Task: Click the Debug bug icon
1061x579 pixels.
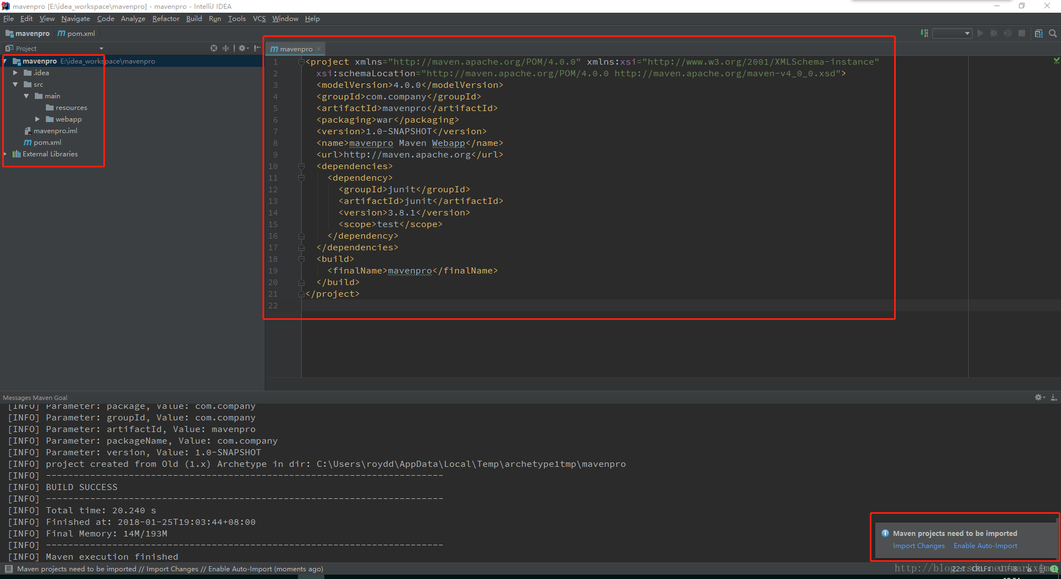Action: tap(994, 33)
